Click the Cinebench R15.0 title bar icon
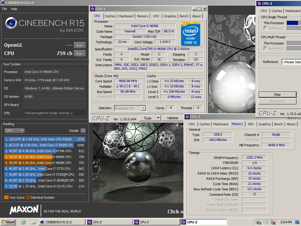Viewport: 301px width, 226px height. click(x=3, y=2)
